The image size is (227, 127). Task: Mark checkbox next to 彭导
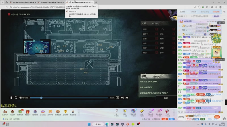coord(174,52)
